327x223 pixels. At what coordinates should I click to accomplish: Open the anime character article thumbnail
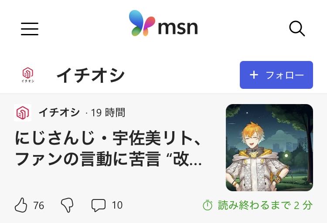269,148
